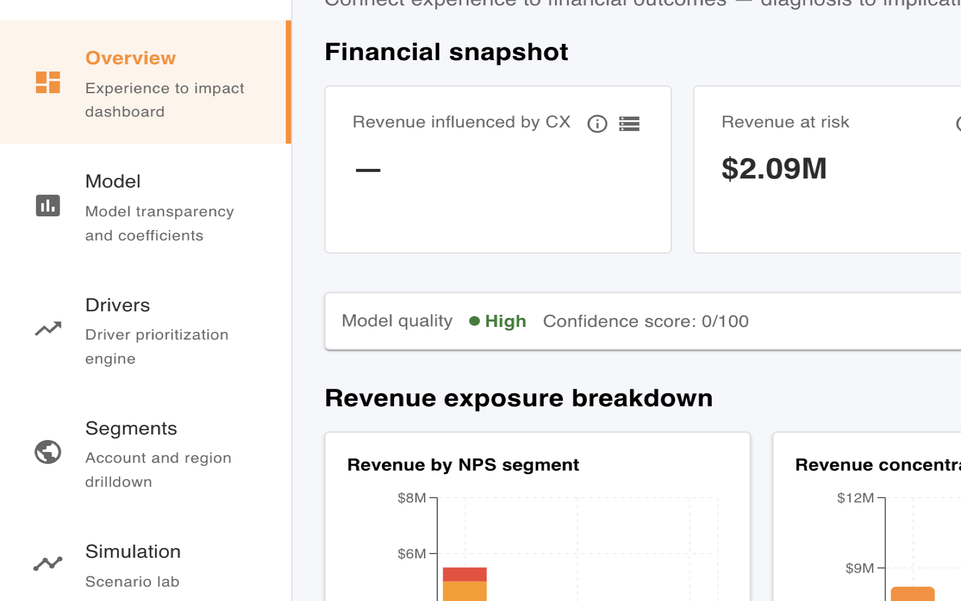
Task: Click the orange segment of the NPS bar
Action: (x=465, y=591)
